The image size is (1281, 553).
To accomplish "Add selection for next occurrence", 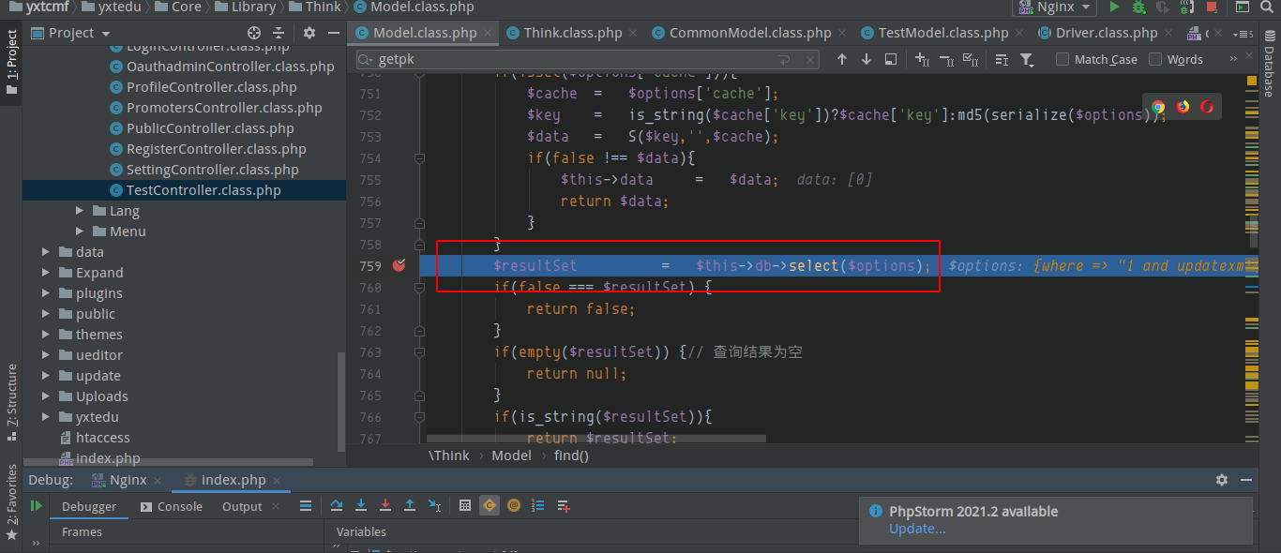I will [923, 59].
